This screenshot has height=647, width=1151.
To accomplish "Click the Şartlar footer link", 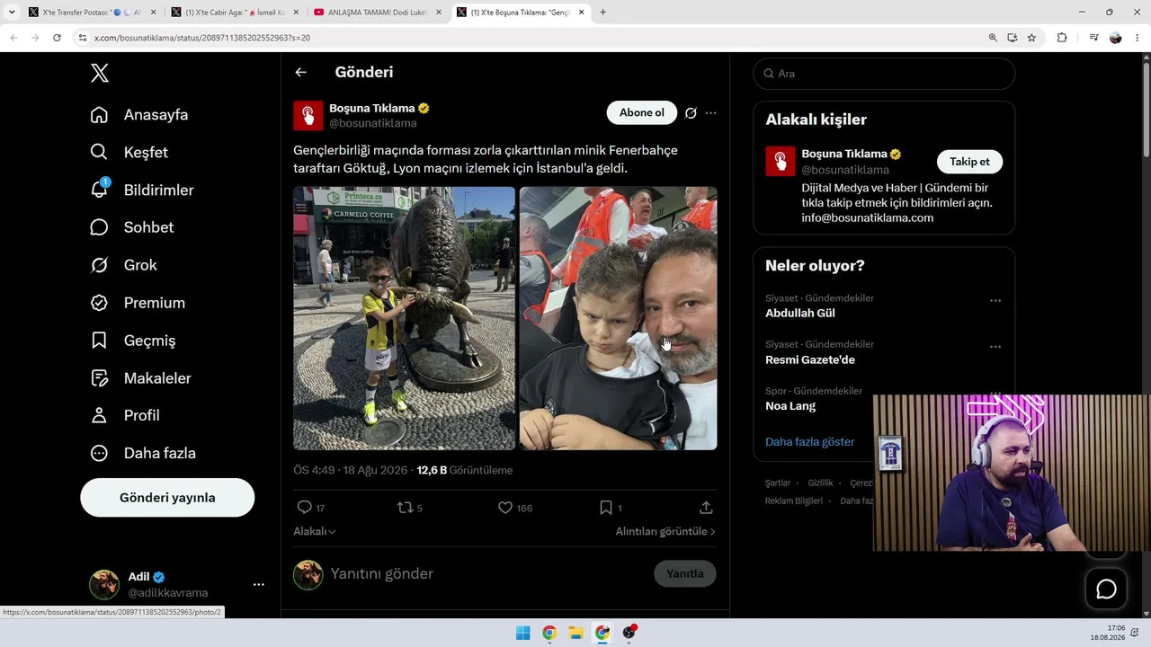I will tap(778, 483).
